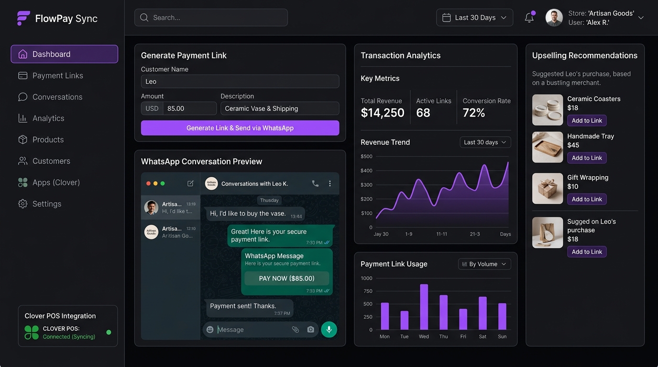The width and height of the screenshot is (658, 367).
Task: Click the Analytics bar chart icon
Action: tap(22, 118)
